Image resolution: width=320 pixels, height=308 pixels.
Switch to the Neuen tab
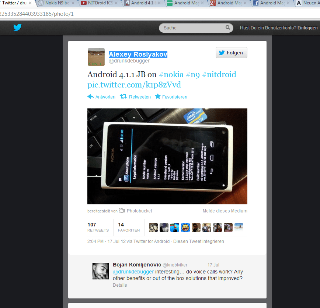[308, 3]
